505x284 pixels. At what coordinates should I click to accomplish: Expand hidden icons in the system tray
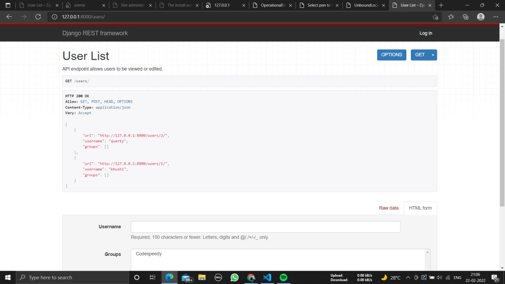(x=408, y=277)
